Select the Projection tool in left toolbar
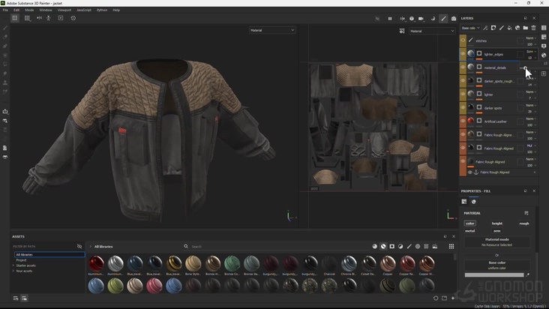Screen dimensions: 549x309 5,46
